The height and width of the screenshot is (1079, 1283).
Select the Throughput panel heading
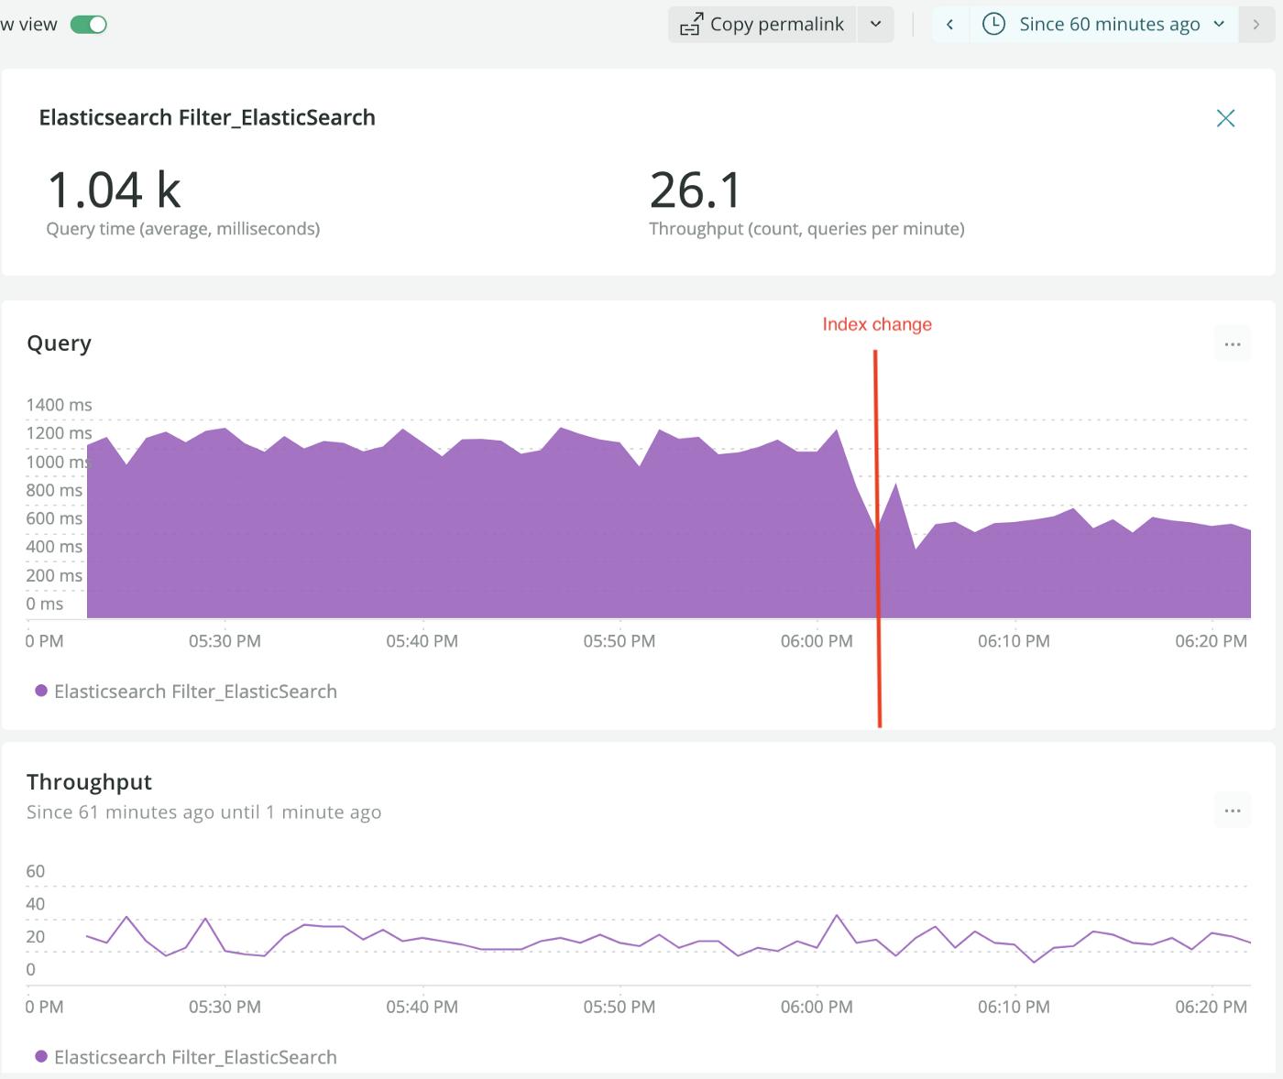click(x=89, y=781)
